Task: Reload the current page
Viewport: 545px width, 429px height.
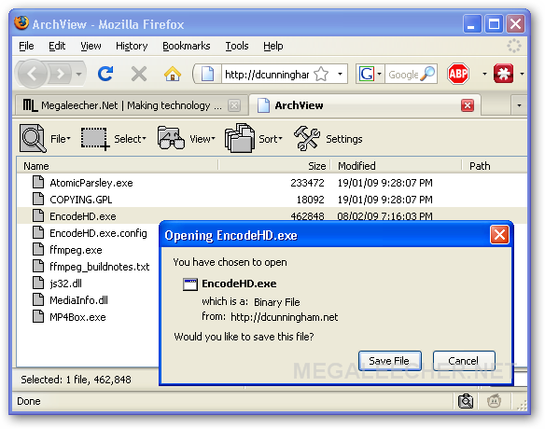Action: [x=105, y=74]
